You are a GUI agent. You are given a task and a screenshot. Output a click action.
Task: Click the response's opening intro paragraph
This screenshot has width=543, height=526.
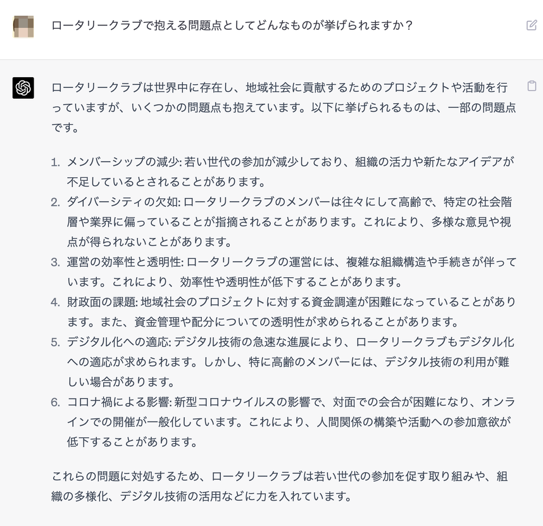point(284,107)
